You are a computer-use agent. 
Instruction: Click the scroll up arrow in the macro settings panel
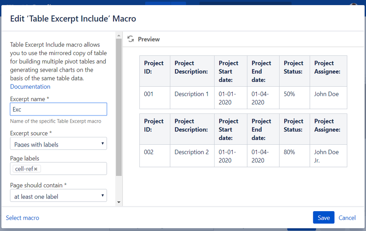tap(118, 35)
